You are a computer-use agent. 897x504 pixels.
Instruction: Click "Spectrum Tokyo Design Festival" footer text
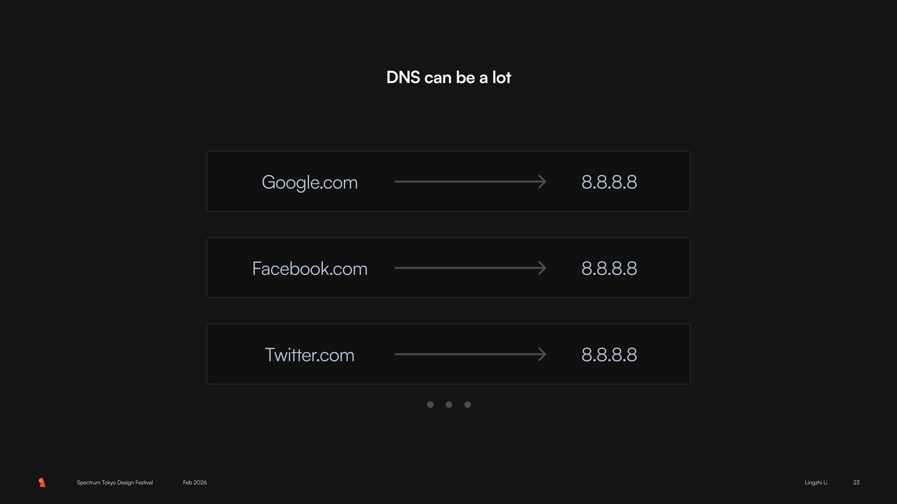coord(114,483)
